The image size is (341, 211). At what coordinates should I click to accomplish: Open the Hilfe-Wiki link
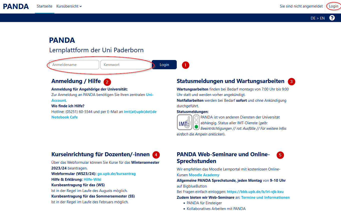(92, 179)
